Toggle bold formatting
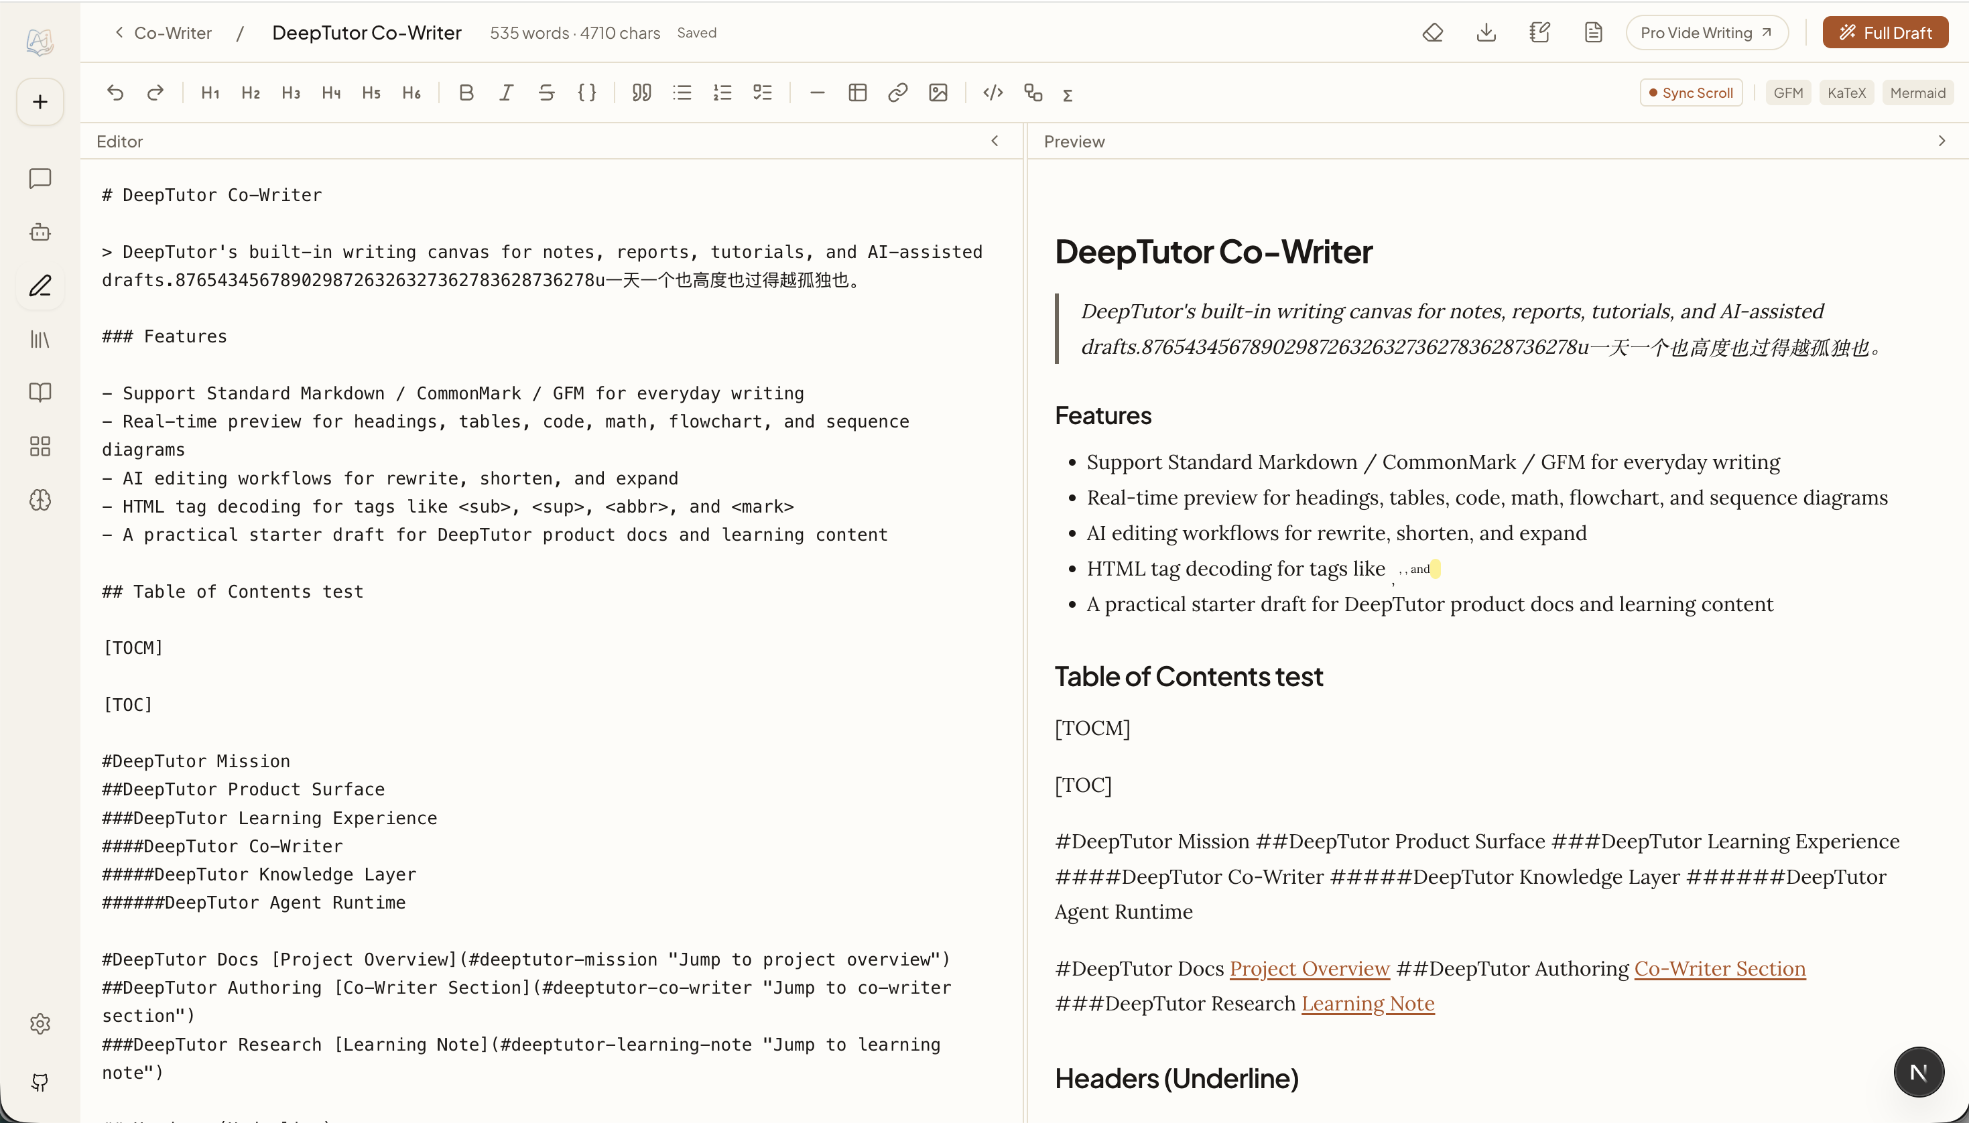Viewport: 1969px width, 1123px height. click(x=466, y=92)
